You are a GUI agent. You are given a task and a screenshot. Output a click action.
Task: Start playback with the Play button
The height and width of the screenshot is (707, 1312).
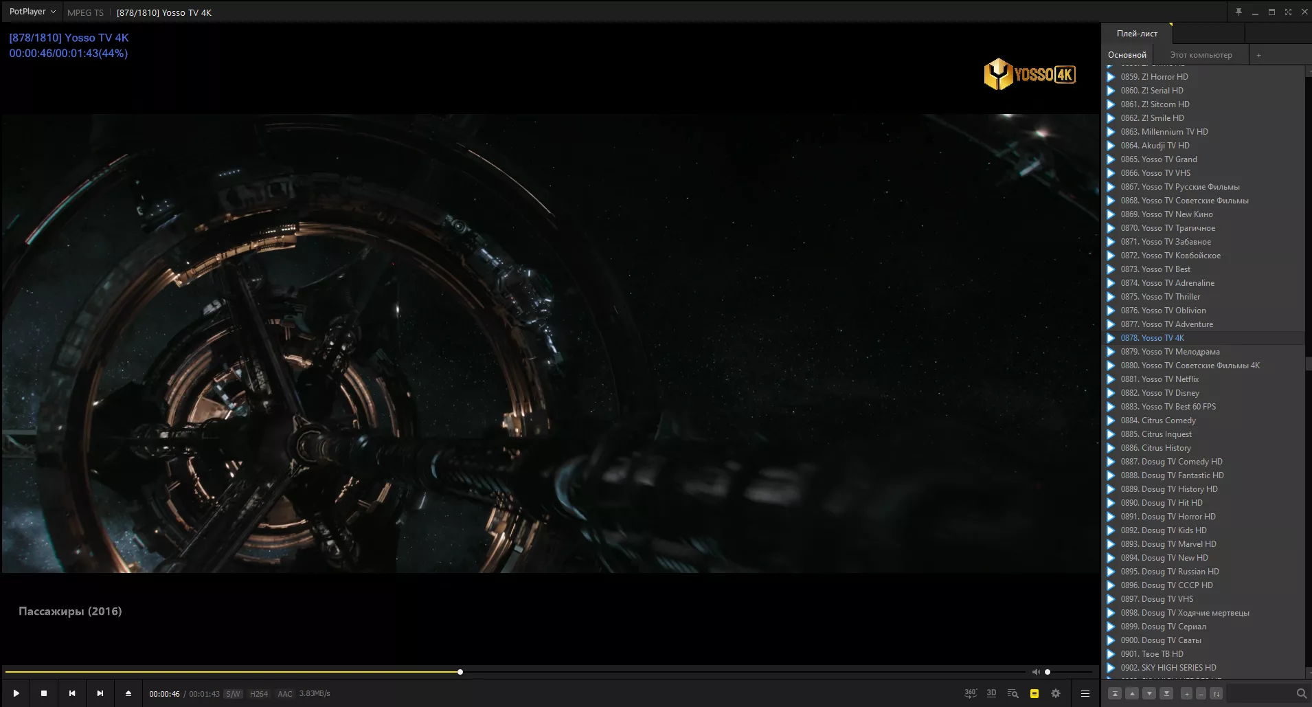tap(16, 693)
